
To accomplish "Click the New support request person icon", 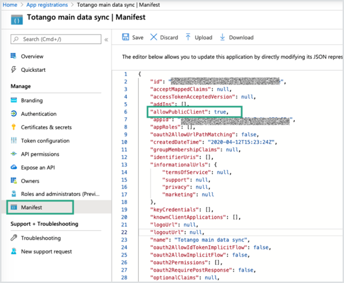I will click(14, 251).
